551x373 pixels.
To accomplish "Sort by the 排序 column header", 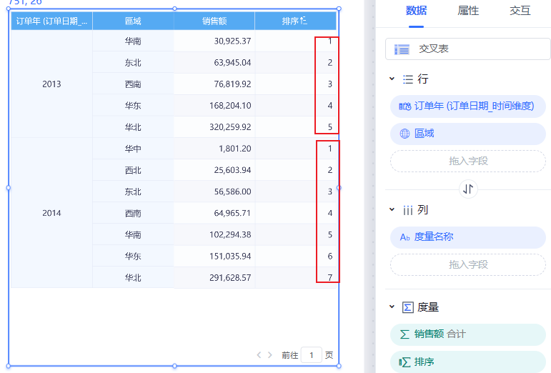I will point(295,21).
